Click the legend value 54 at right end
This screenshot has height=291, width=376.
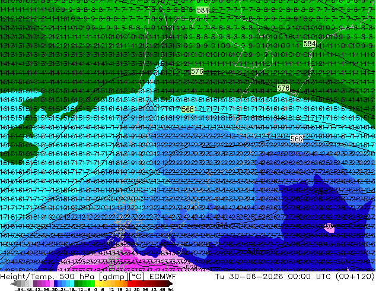pyautogui.click(x=170, y=289)
